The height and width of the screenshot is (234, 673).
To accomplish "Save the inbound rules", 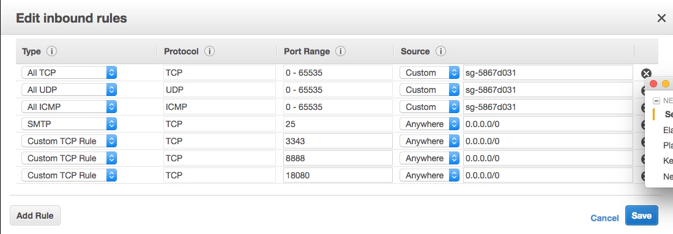I will pyautogui.click(x=642, y=216).
